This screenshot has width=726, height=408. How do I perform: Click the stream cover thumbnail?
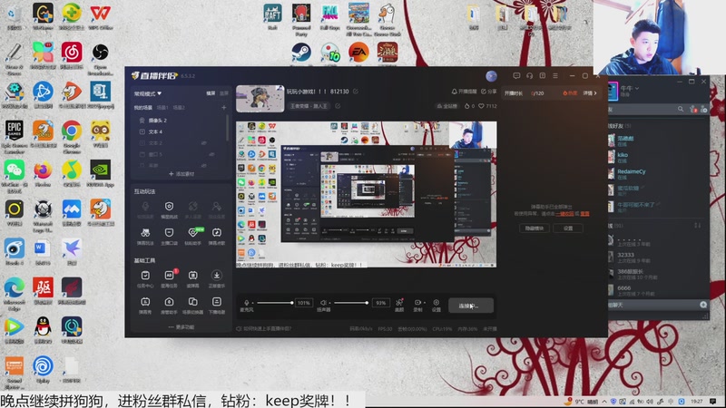coord(260,99)
